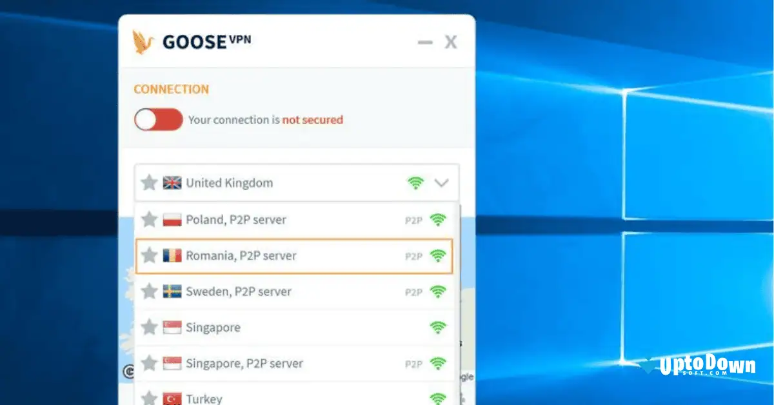
Task: Click the Sweden flag icon
Action: [x=171, y=291]
